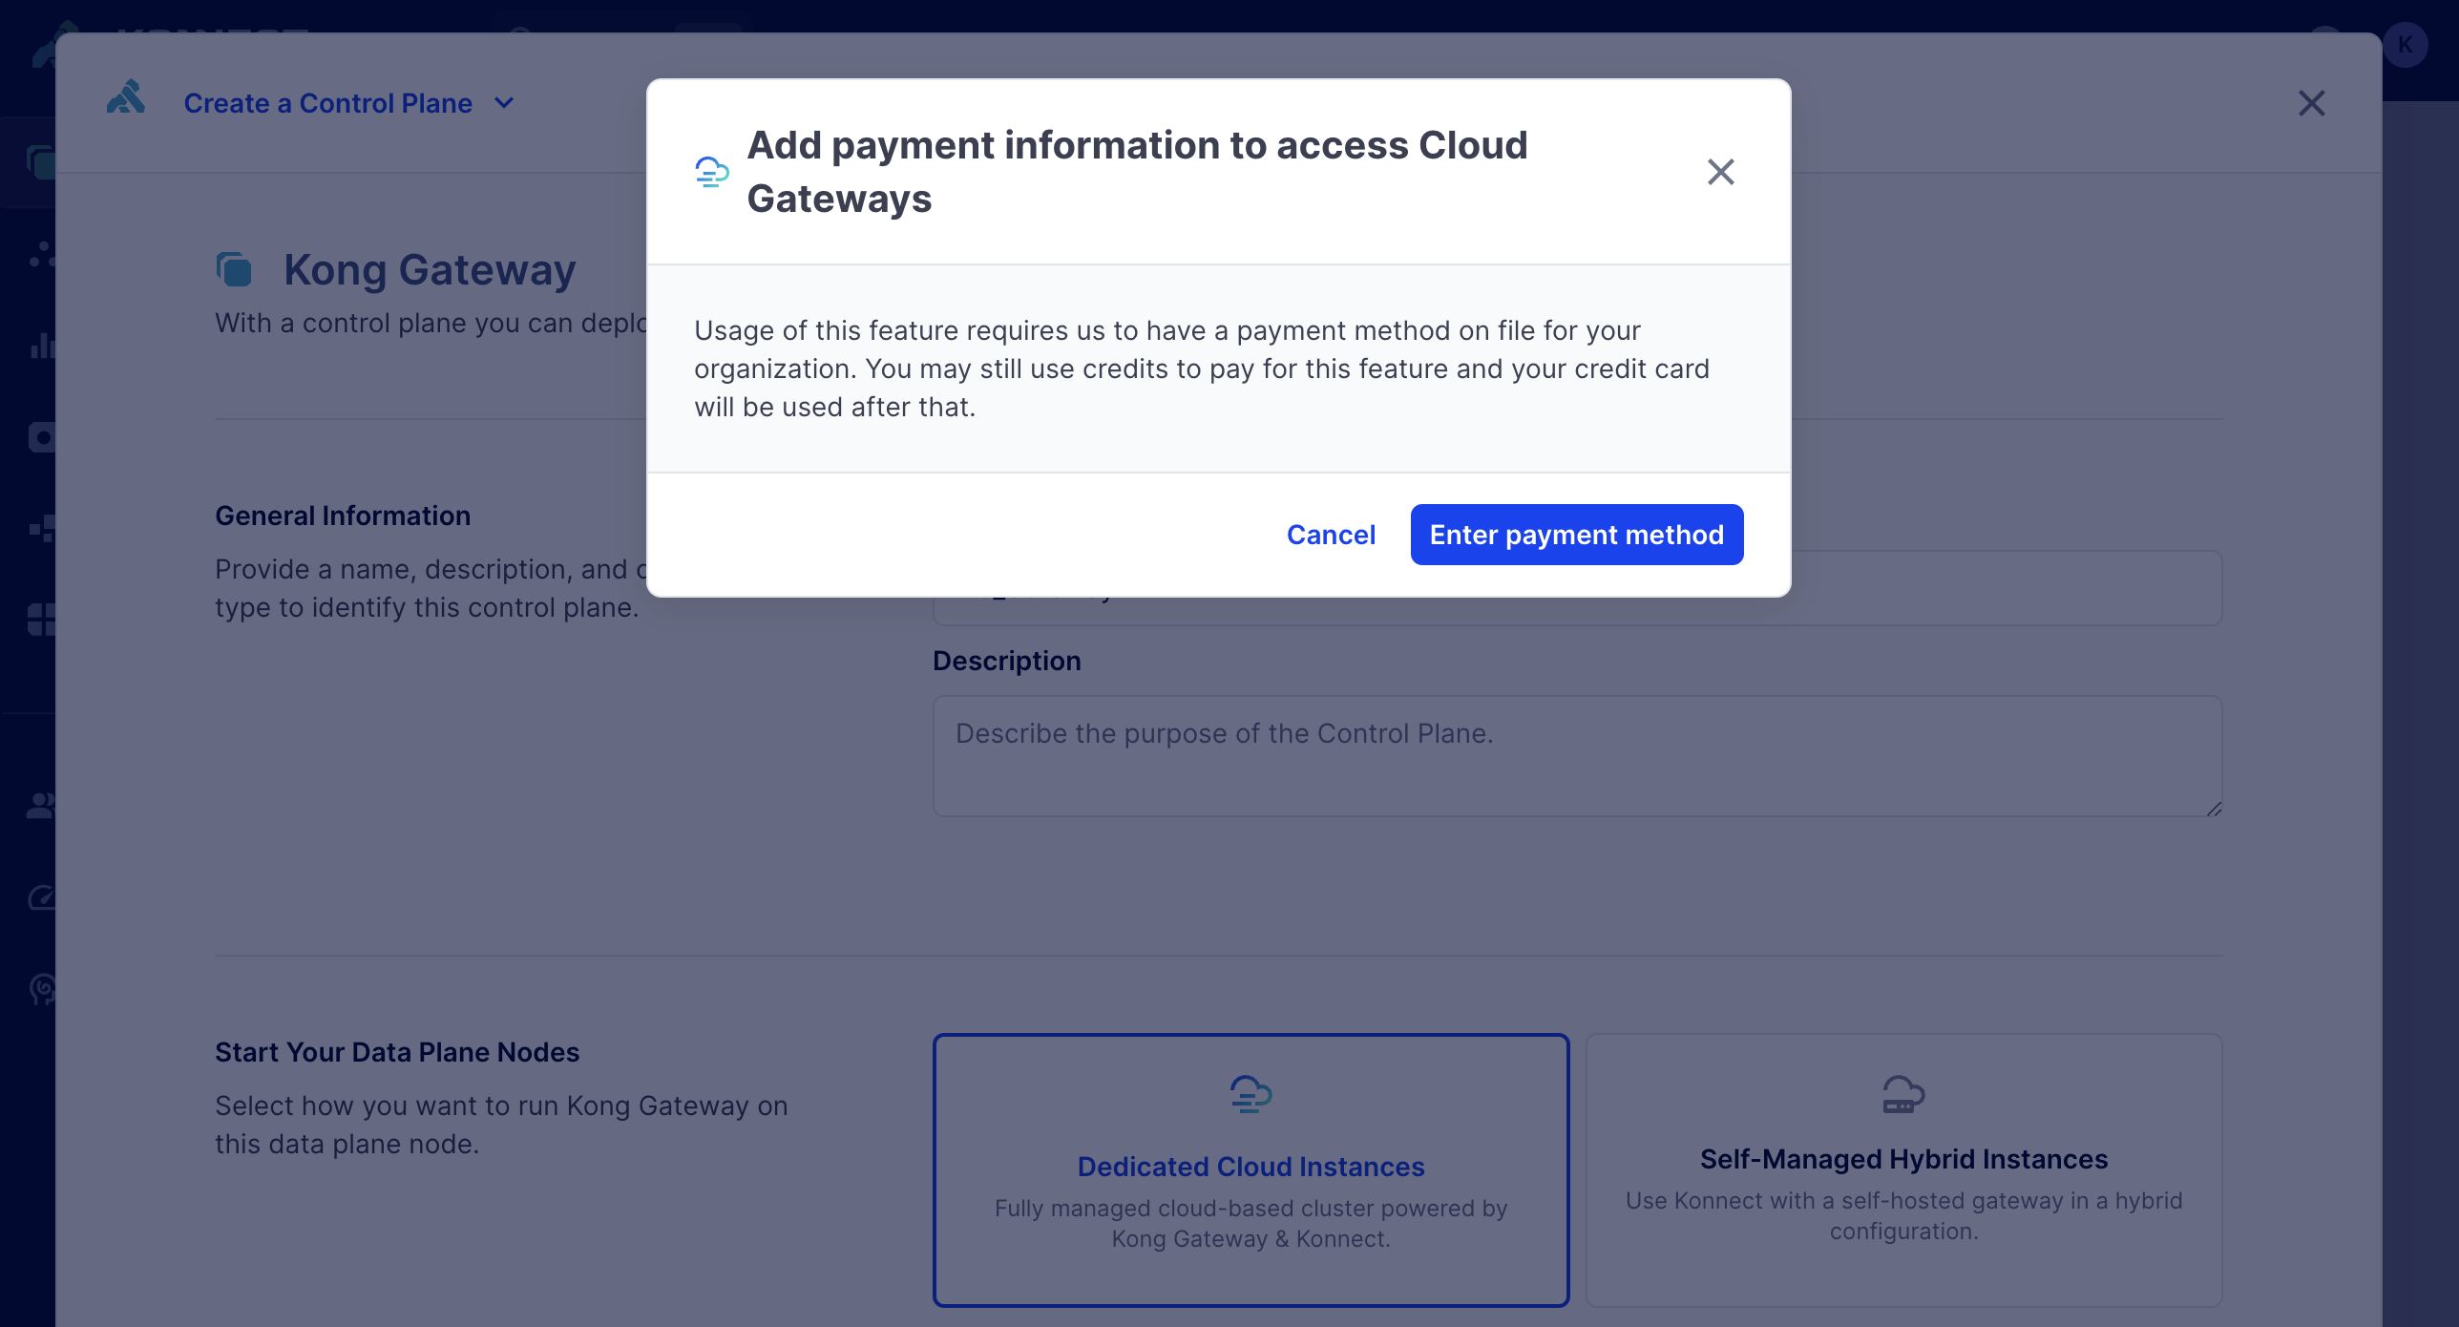
Task: Click into the Description text area
Action: (1576, 755)
